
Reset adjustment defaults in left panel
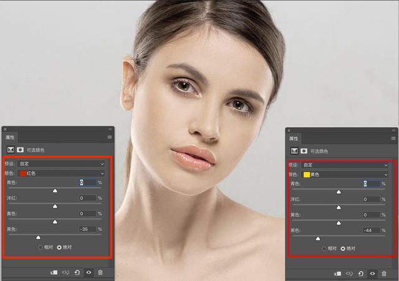pos(77,272)
